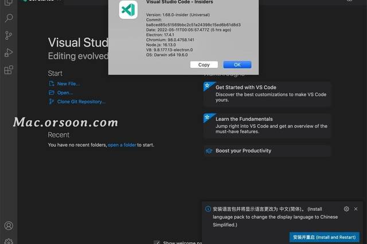Click the Install and Restart button

coord(324,237)
